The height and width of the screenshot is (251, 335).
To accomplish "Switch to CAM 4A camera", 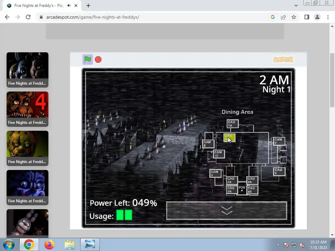I will click(252, 180).
